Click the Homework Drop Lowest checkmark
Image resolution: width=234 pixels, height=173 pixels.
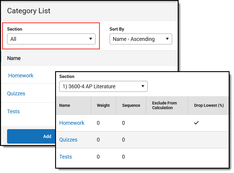point(196,123)
